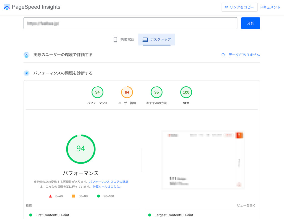Click the Largest Contentful Paint metric
Viewport: 284px width, 219px height.
pos(174,215)
